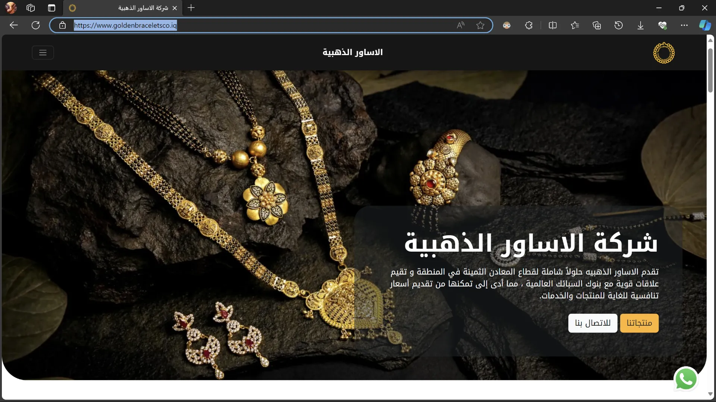Open the tab actions menu

pos(51,8)
